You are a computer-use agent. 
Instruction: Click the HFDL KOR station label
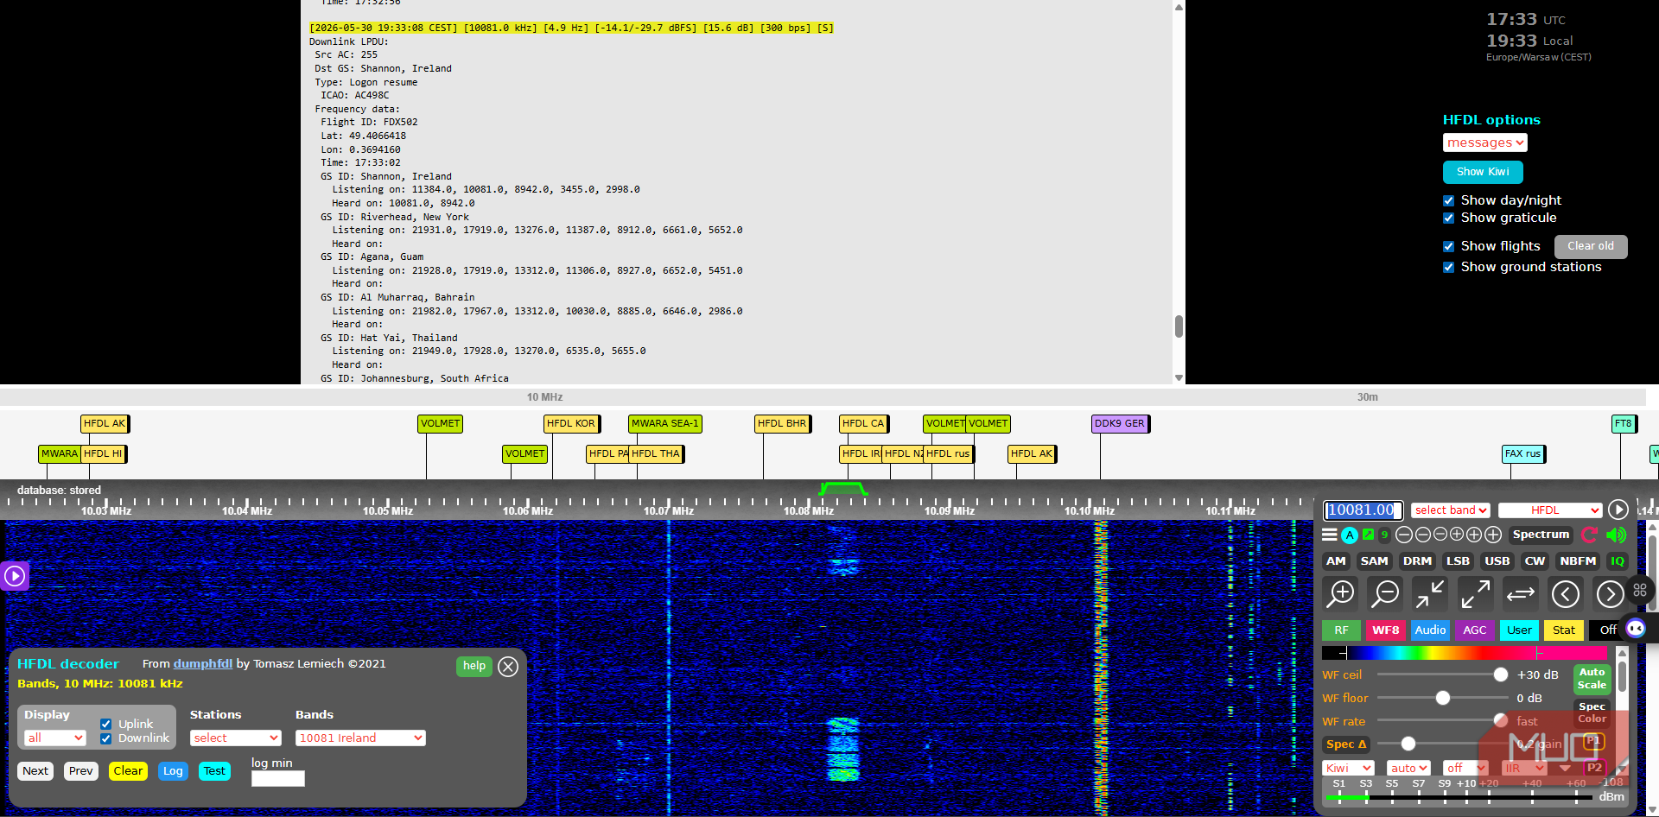pyautogui.click(x=571, y=423)
